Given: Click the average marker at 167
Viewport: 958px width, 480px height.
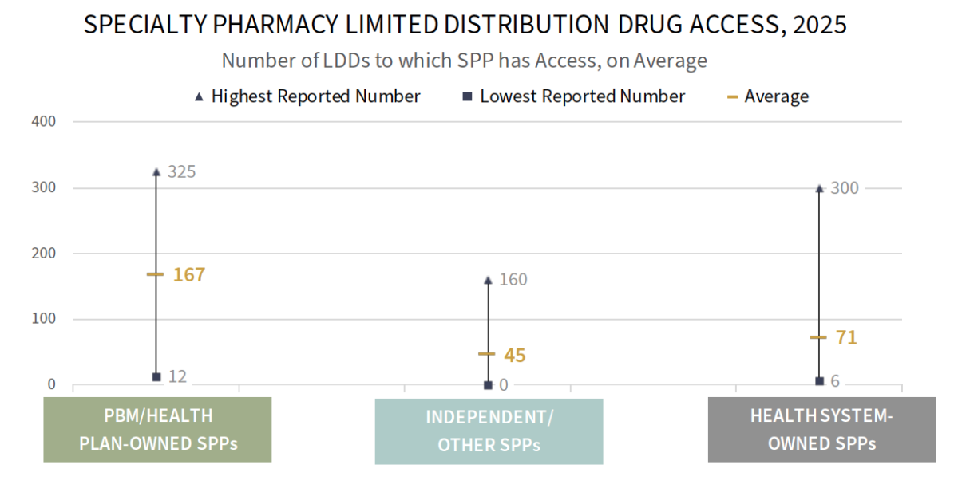Looking at the screenshot, I should tap(156, 274).
